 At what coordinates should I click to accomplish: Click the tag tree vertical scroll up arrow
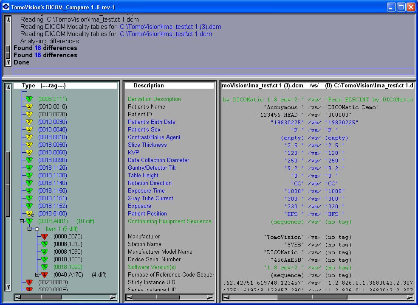8,87
